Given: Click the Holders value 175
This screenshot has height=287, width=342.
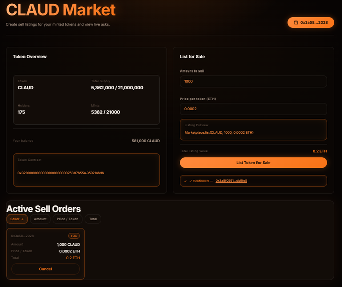Looking at the screenshot, I should pyautogui.click(x=21, y=112).
